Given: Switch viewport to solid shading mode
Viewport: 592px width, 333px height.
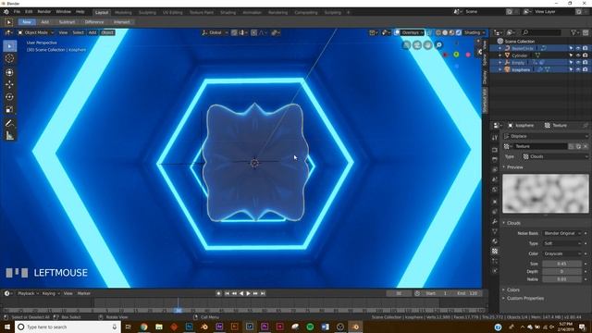Looking at the screenshot, I should coord(445,33).
